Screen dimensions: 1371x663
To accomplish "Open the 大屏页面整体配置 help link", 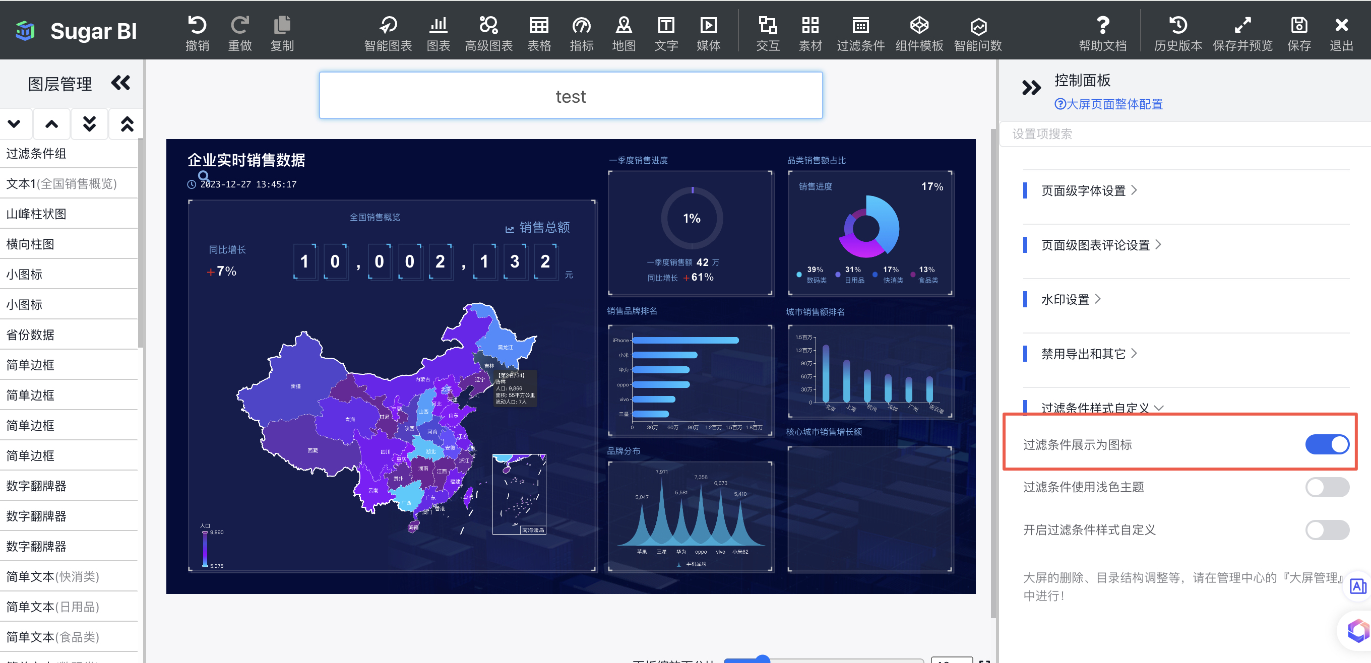I will coord(1108,104).
